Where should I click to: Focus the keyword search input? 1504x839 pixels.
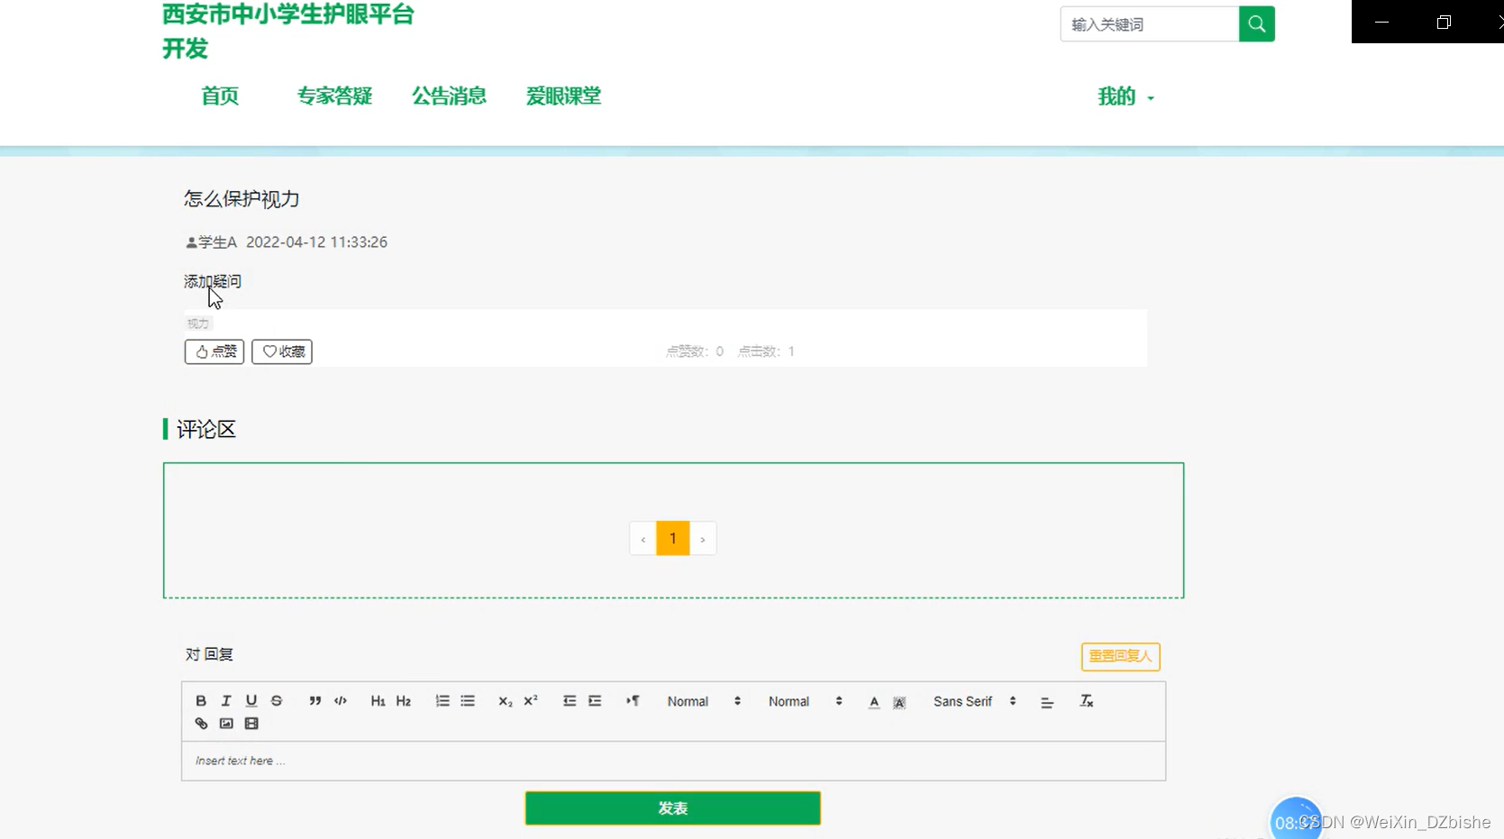point(1150,24)
